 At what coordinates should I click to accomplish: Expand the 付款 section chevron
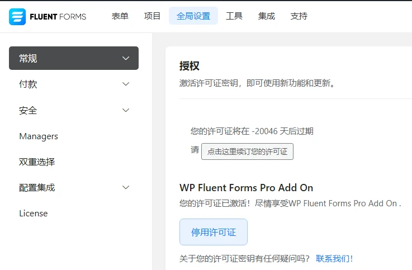pyautogui.click(x=126, y=84)
